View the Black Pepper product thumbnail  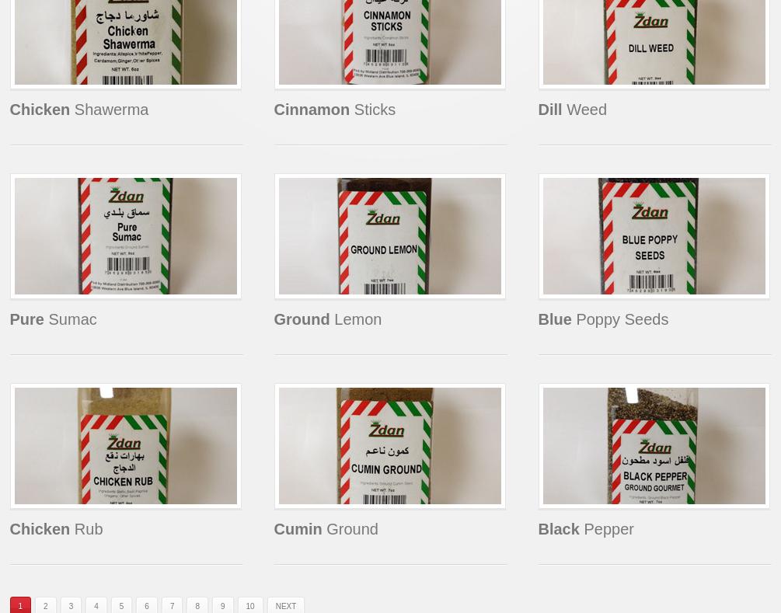pyautogui.click(x=654, y=446)
